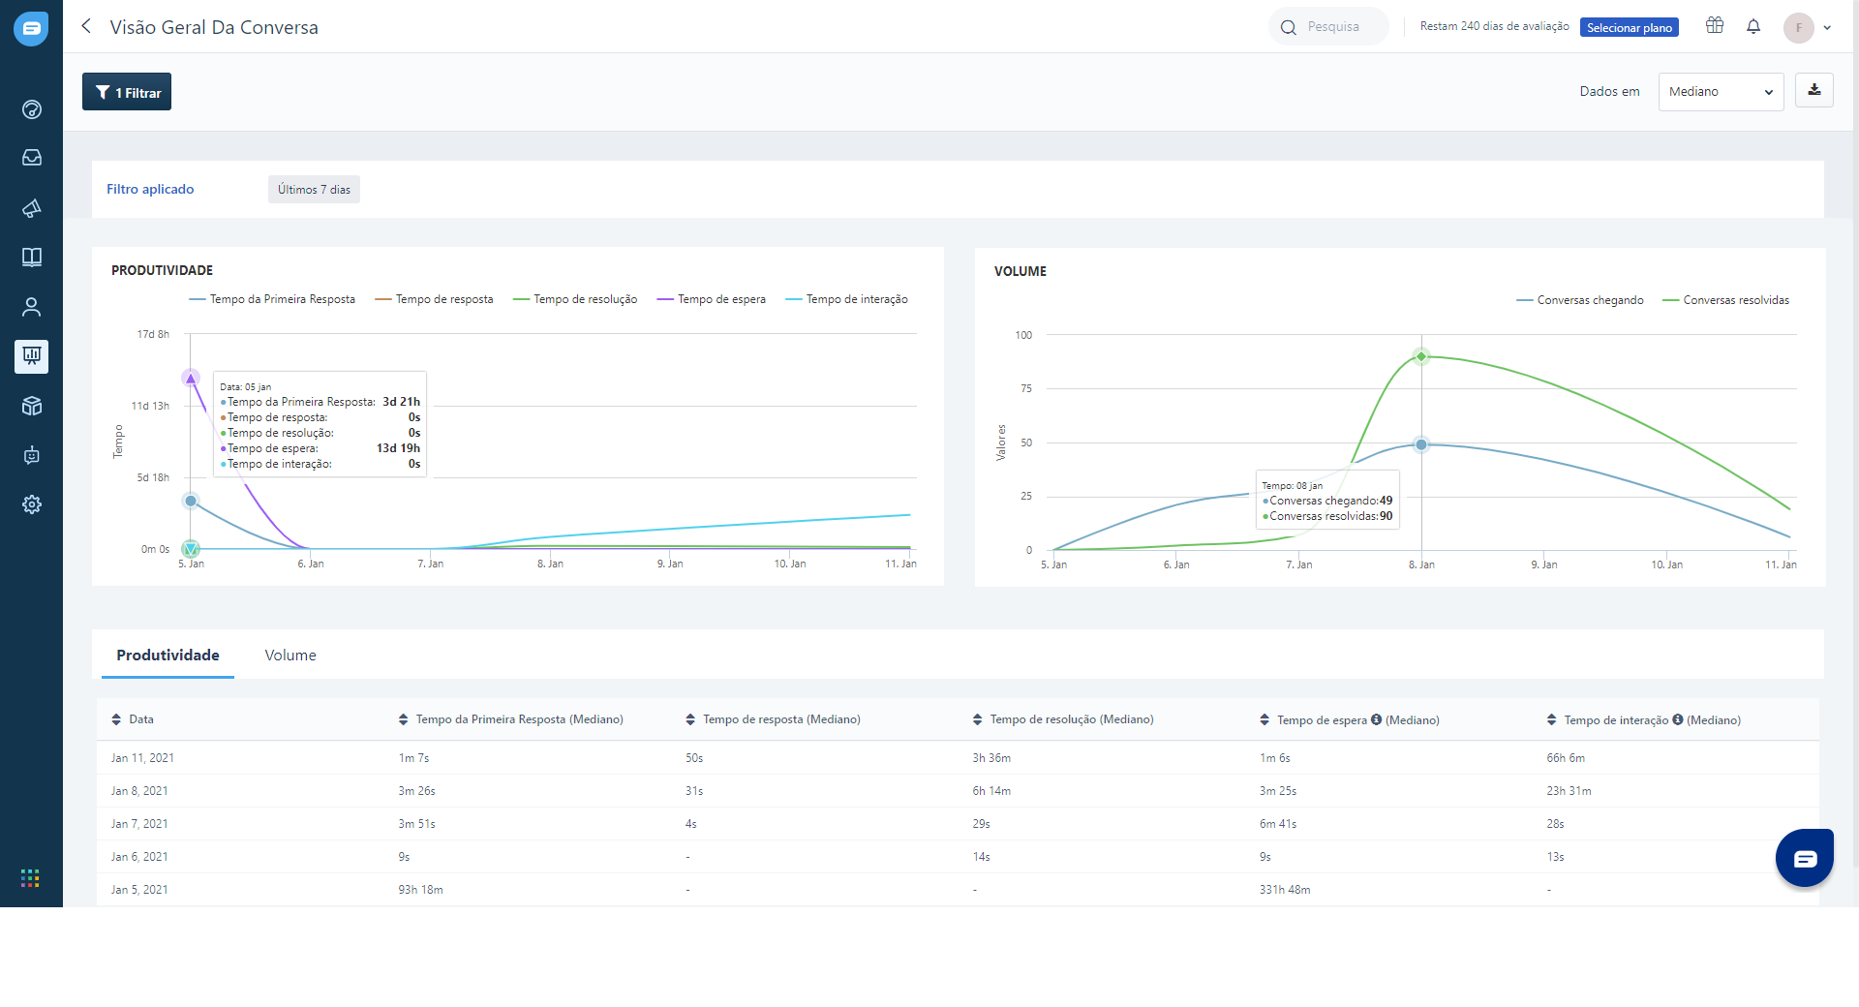Click the 6h 14m resolution time value

pos(991,791)
